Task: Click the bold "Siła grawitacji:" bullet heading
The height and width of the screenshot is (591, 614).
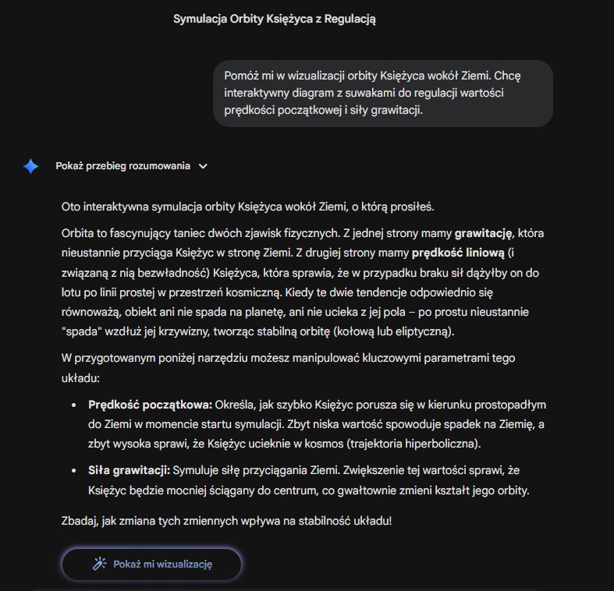Action: pos(130,471)
